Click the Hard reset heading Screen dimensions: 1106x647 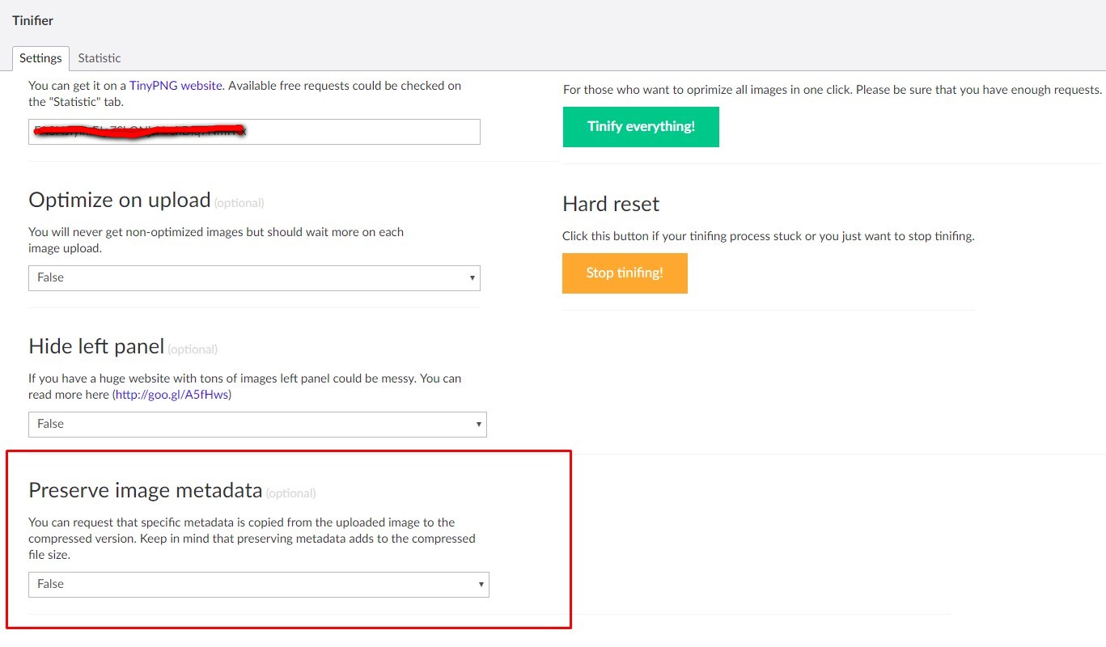[x=611, y=205]
